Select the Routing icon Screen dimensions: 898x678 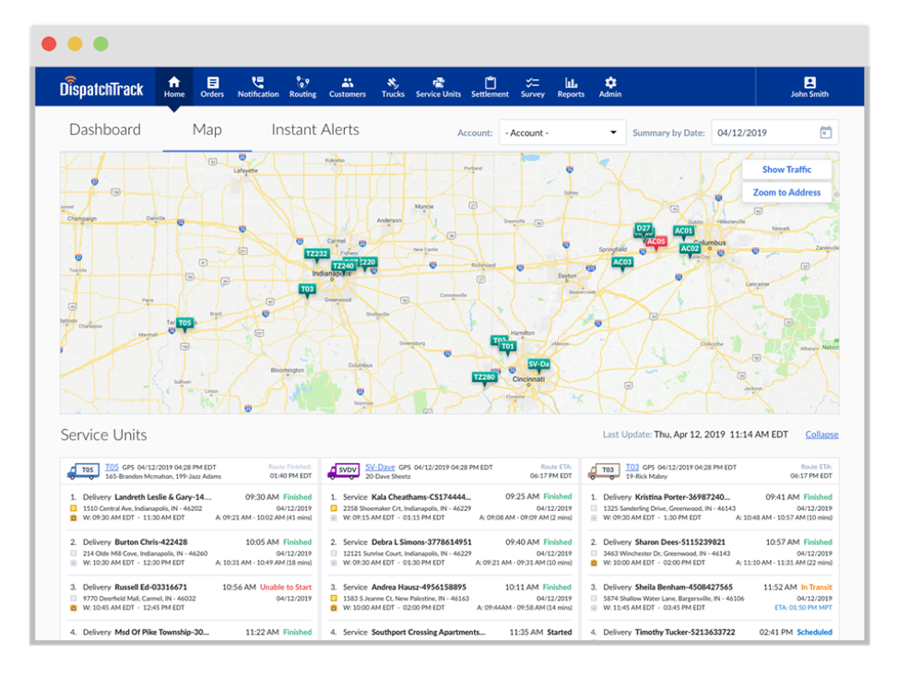pos(302,87)
